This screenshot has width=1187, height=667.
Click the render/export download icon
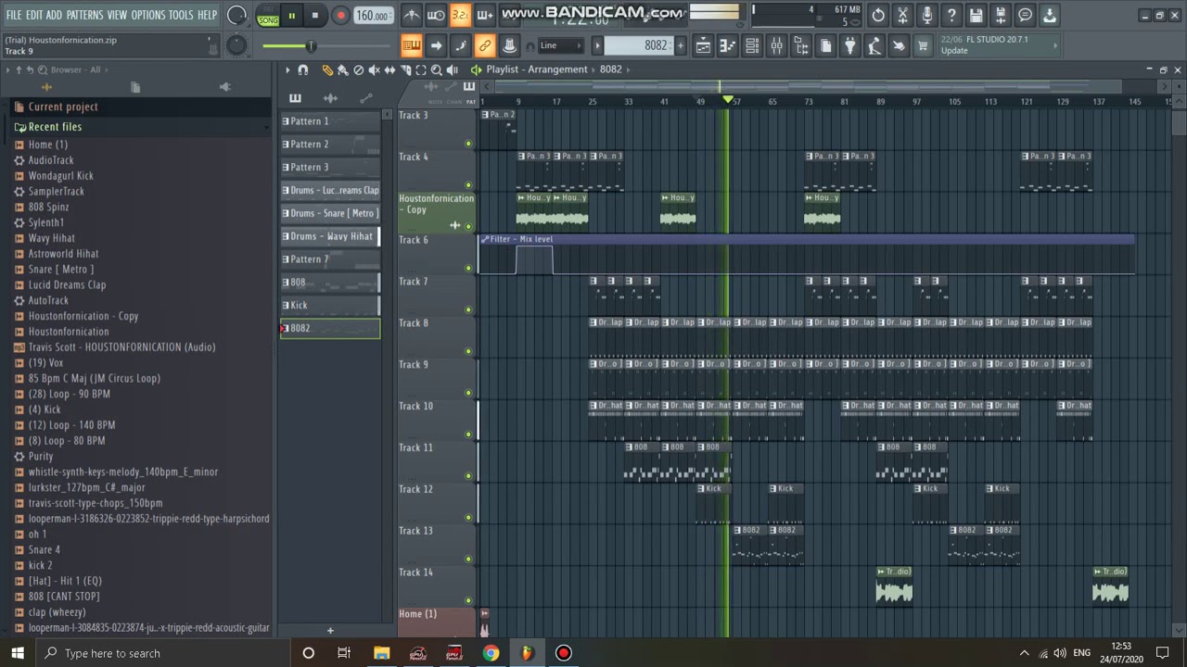pos(1049,15)
